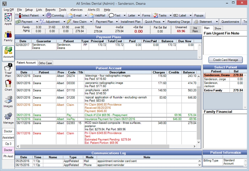The image size is (249, 171).
Task: Open the Manage gears module icon
Action: (8, 118)
